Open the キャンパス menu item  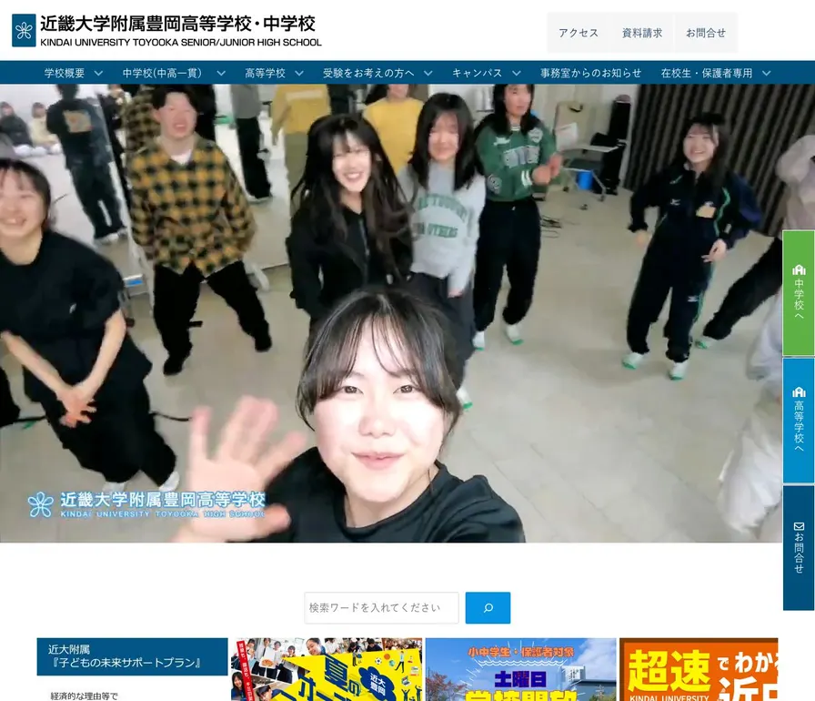[x=478, y=74]
